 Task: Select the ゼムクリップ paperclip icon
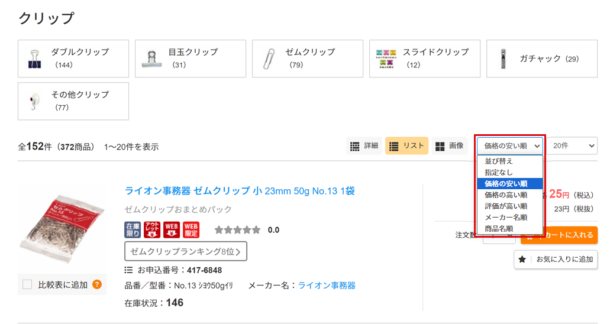(269, 59)
